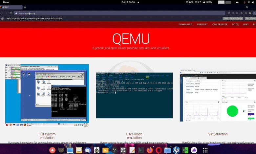This screenshot has width=256, height=154.
Task: Click the User-mode emulation terminal screenshot
Action: 134,95
